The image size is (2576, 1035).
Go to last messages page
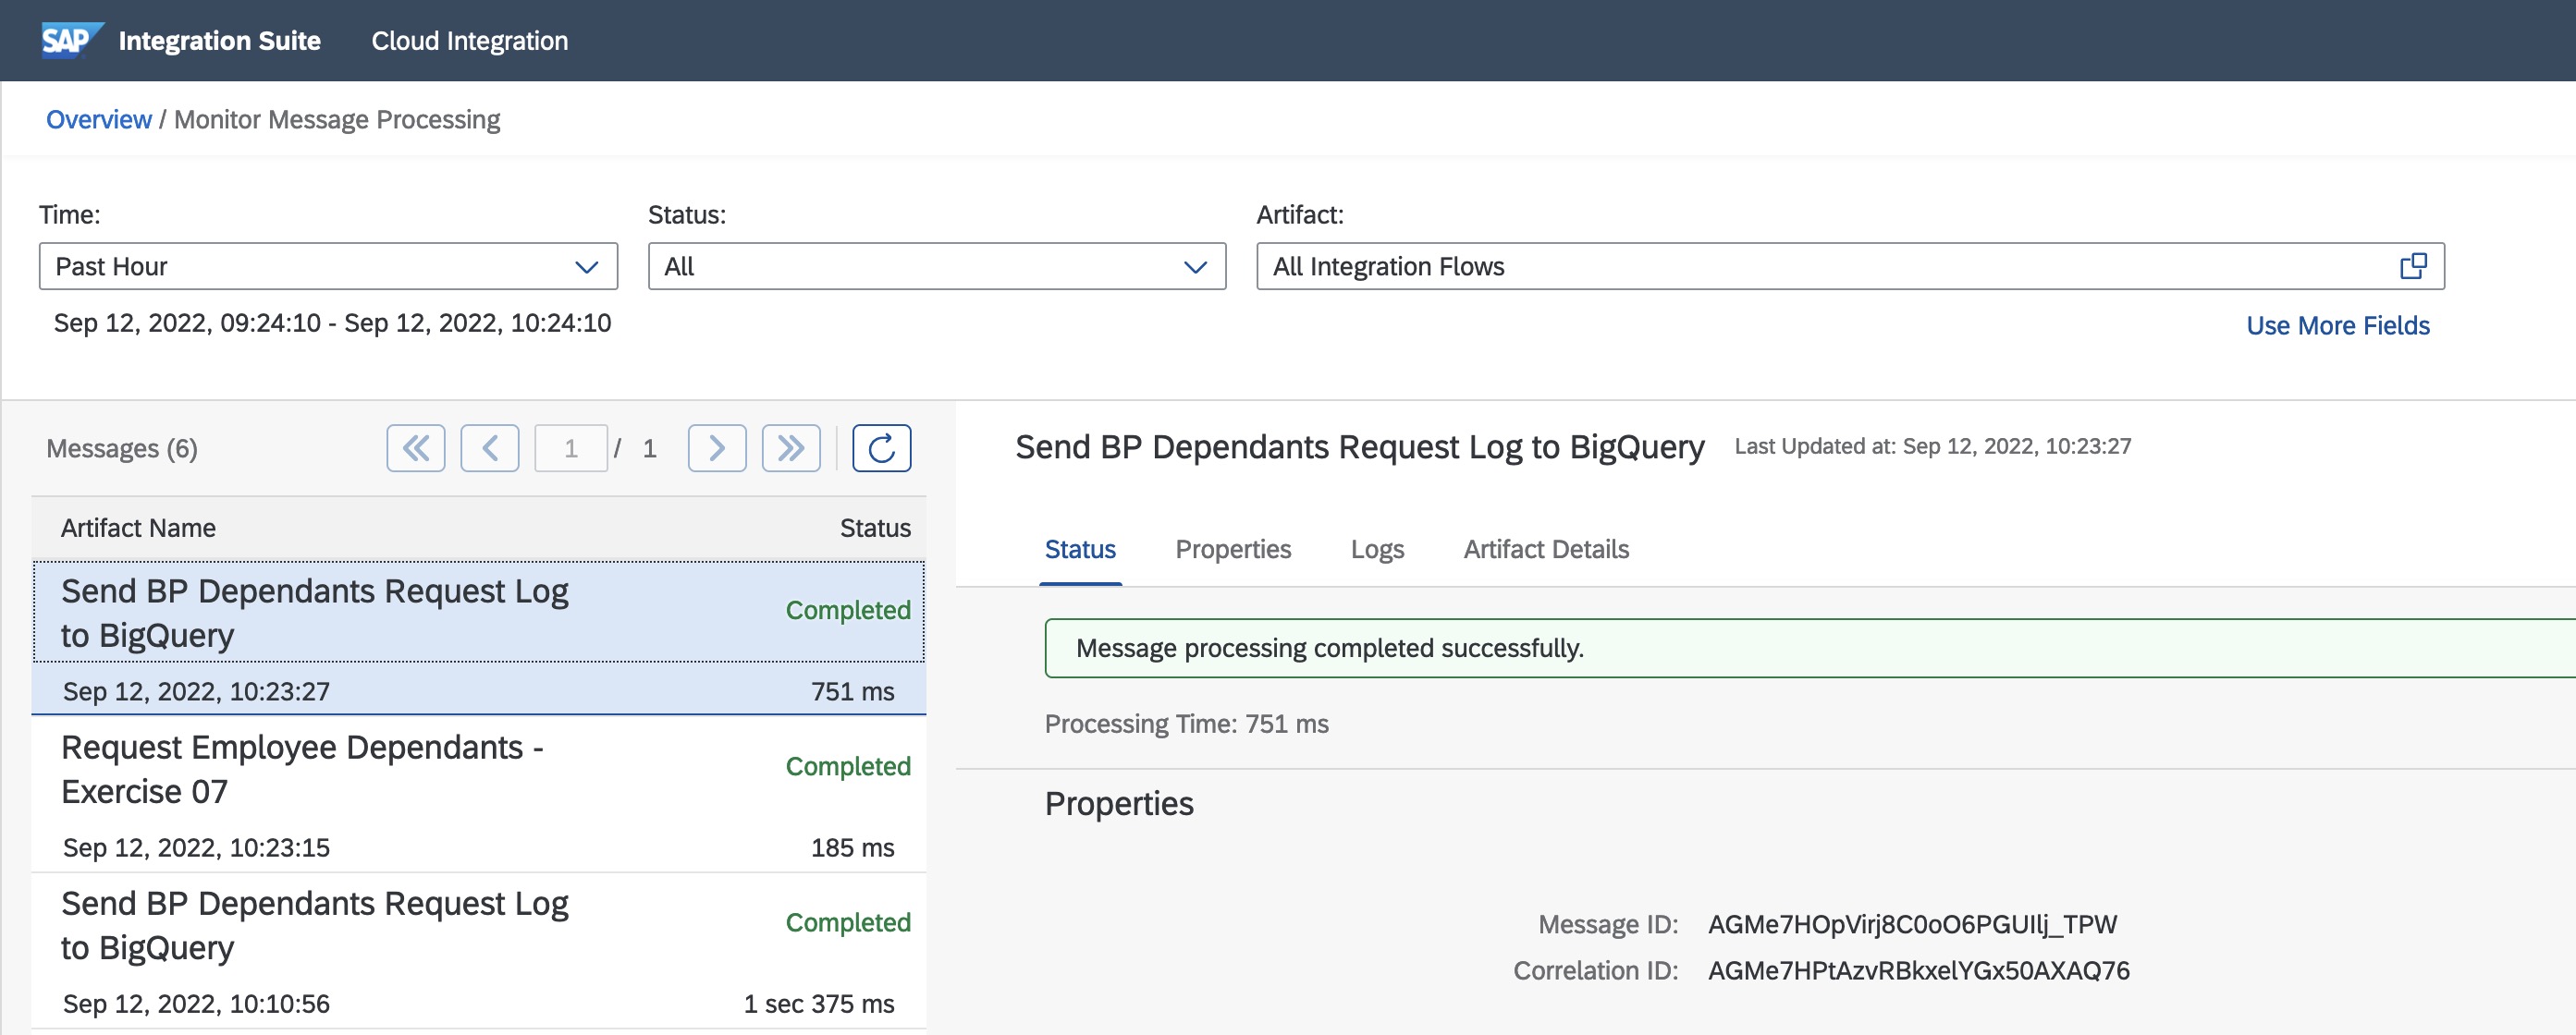791,448
